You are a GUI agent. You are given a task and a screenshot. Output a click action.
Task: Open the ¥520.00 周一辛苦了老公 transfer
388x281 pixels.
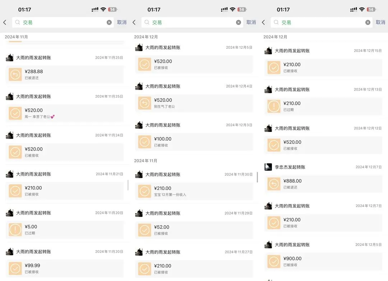(65, 113)
